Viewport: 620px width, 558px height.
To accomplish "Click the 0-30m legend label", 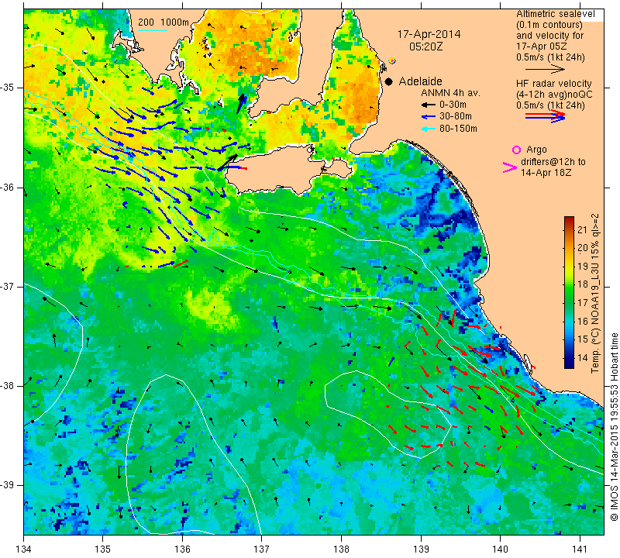I will coord(453,105).
